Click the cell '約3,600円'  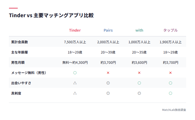pos(139,63)
